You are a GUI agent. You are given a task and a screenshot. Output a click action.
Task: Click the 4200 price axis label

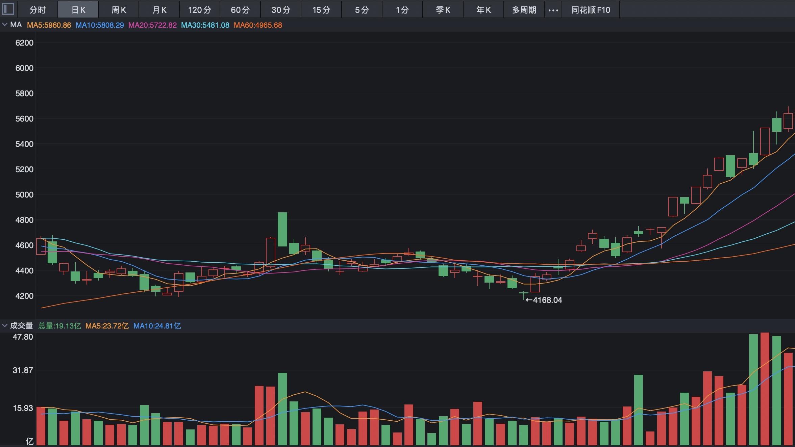pos(24,296)
